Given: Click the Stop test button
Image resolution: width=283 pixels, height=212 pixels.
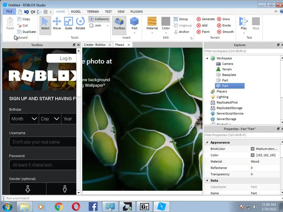Looking at the screenshot, I should (256, 23).
